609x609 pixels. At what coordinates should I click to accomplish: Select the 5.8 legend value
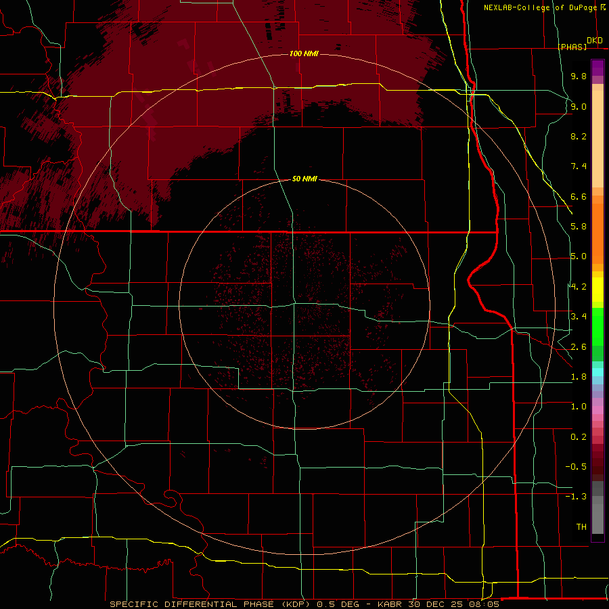579,227
